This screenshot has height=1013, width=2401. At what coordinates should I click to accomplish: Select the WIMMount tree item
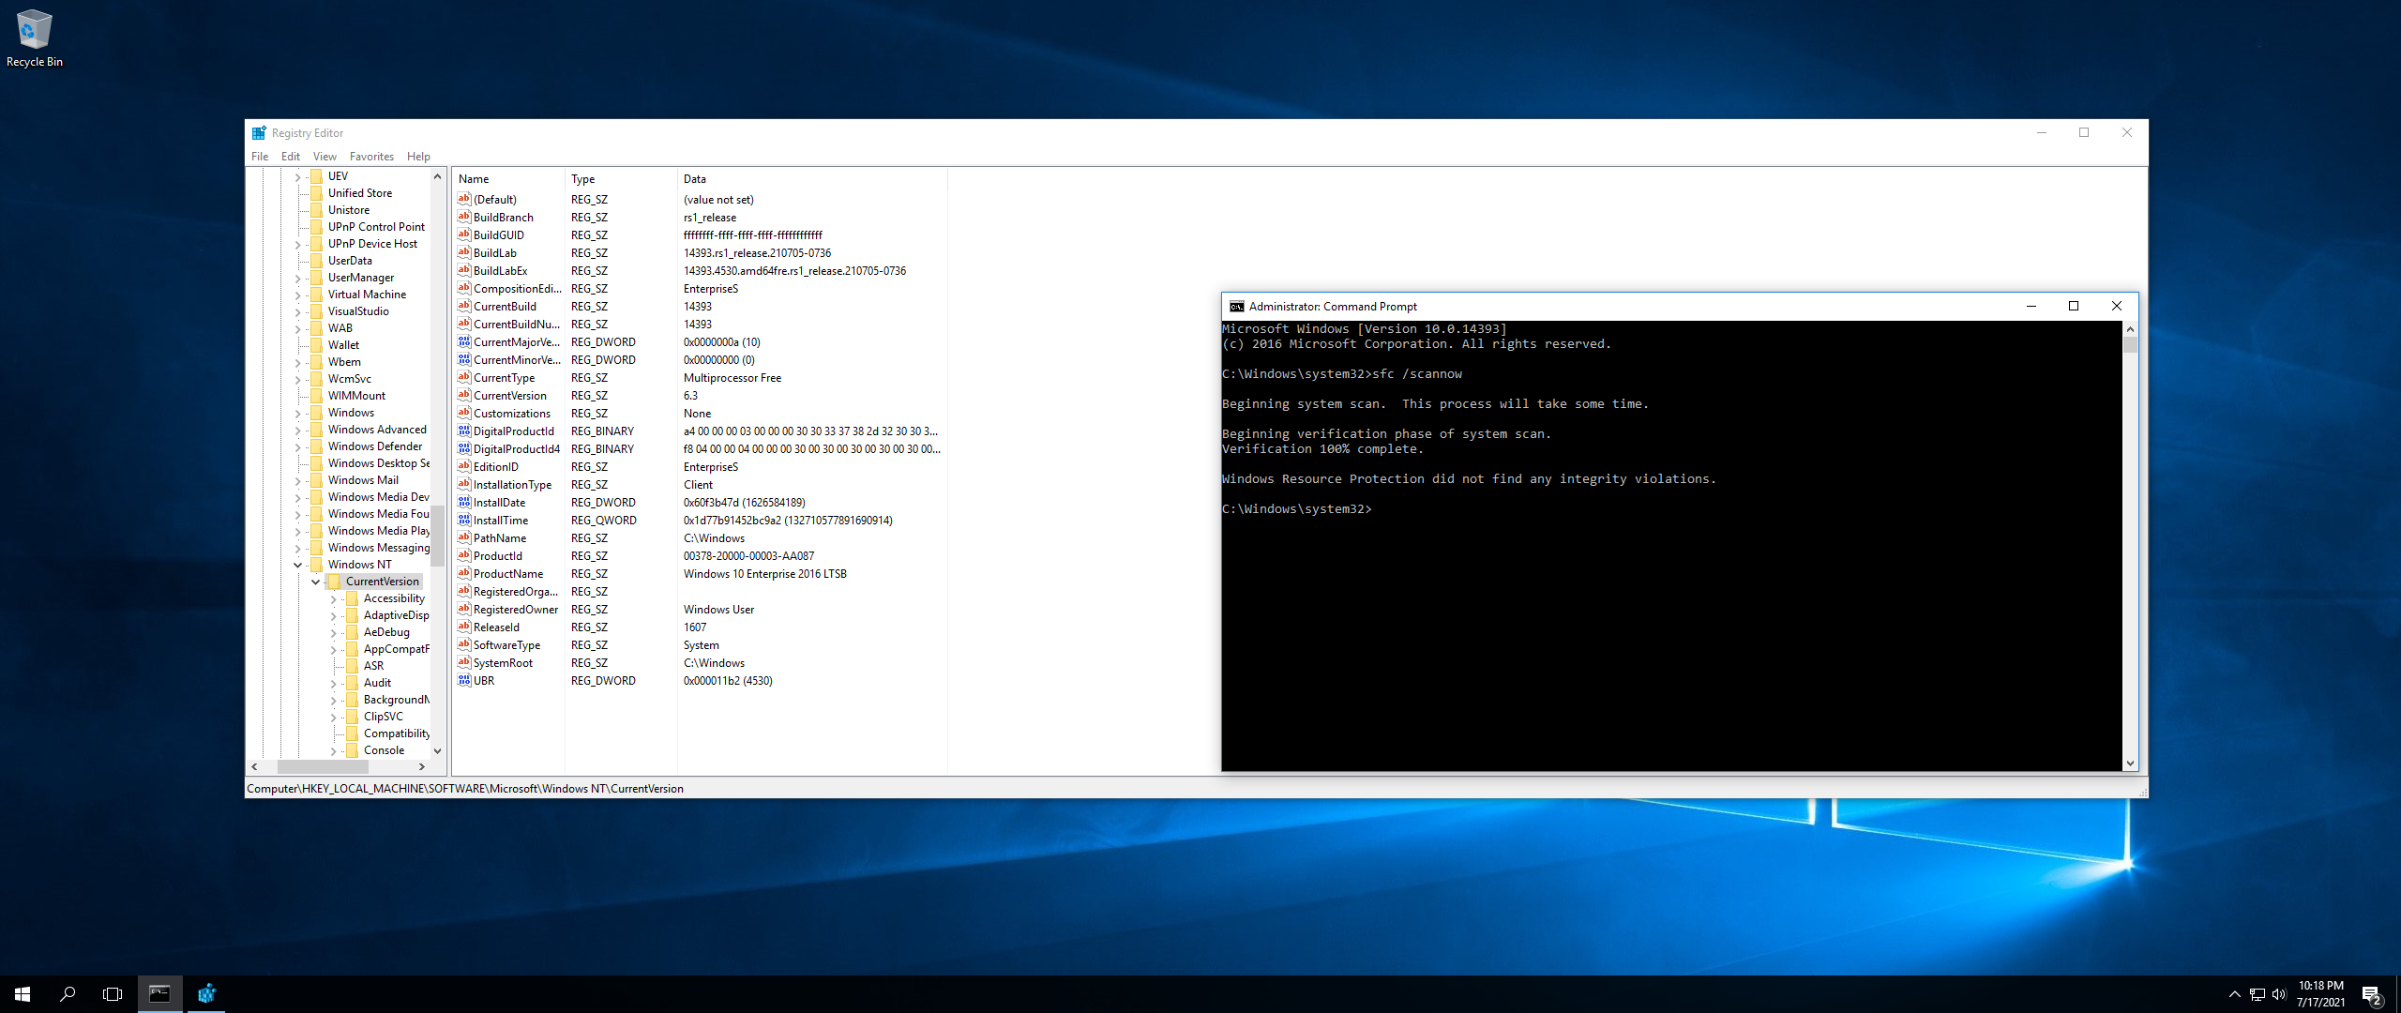356,396
